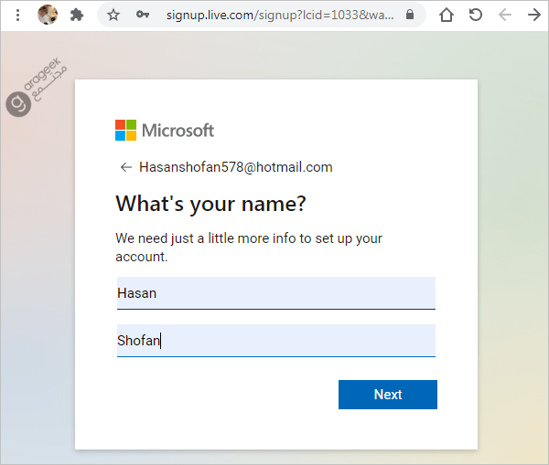The width and height of the screenshot is (549, 465).
Task: Focus the first name field containing Hasan
Action: (276, 293)
